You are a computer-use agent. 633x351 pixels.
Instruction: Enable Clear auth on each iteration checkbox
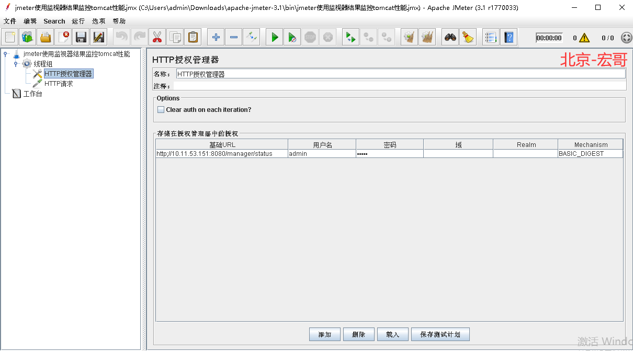pos(161,110)
